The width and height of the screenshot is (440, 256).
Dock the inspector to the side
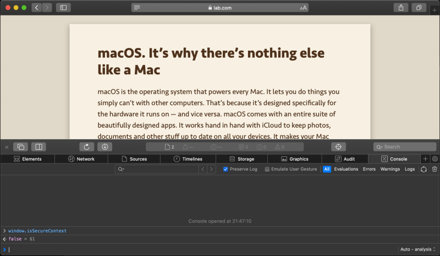[38, 146]
